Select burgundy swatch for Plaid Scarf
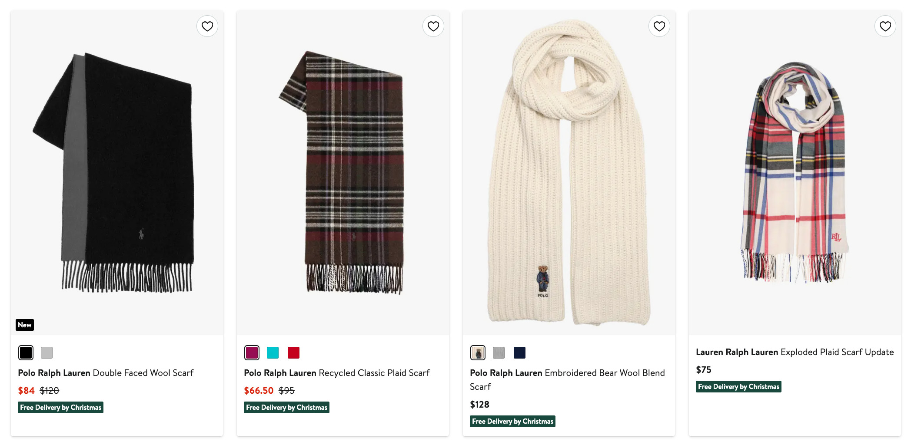 click(252, 352)
